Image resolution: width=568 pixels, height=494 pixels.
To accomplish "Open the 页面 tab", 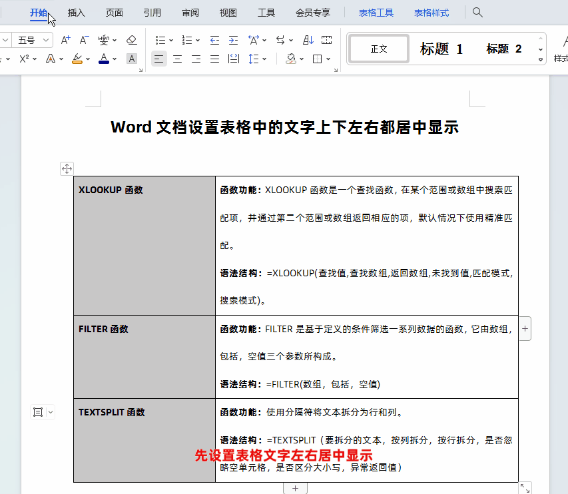I will 115,13.
